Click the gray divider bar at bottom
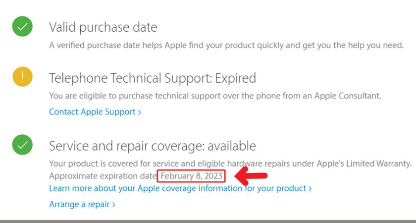416x223 pixels. click(x=208, y=221)
